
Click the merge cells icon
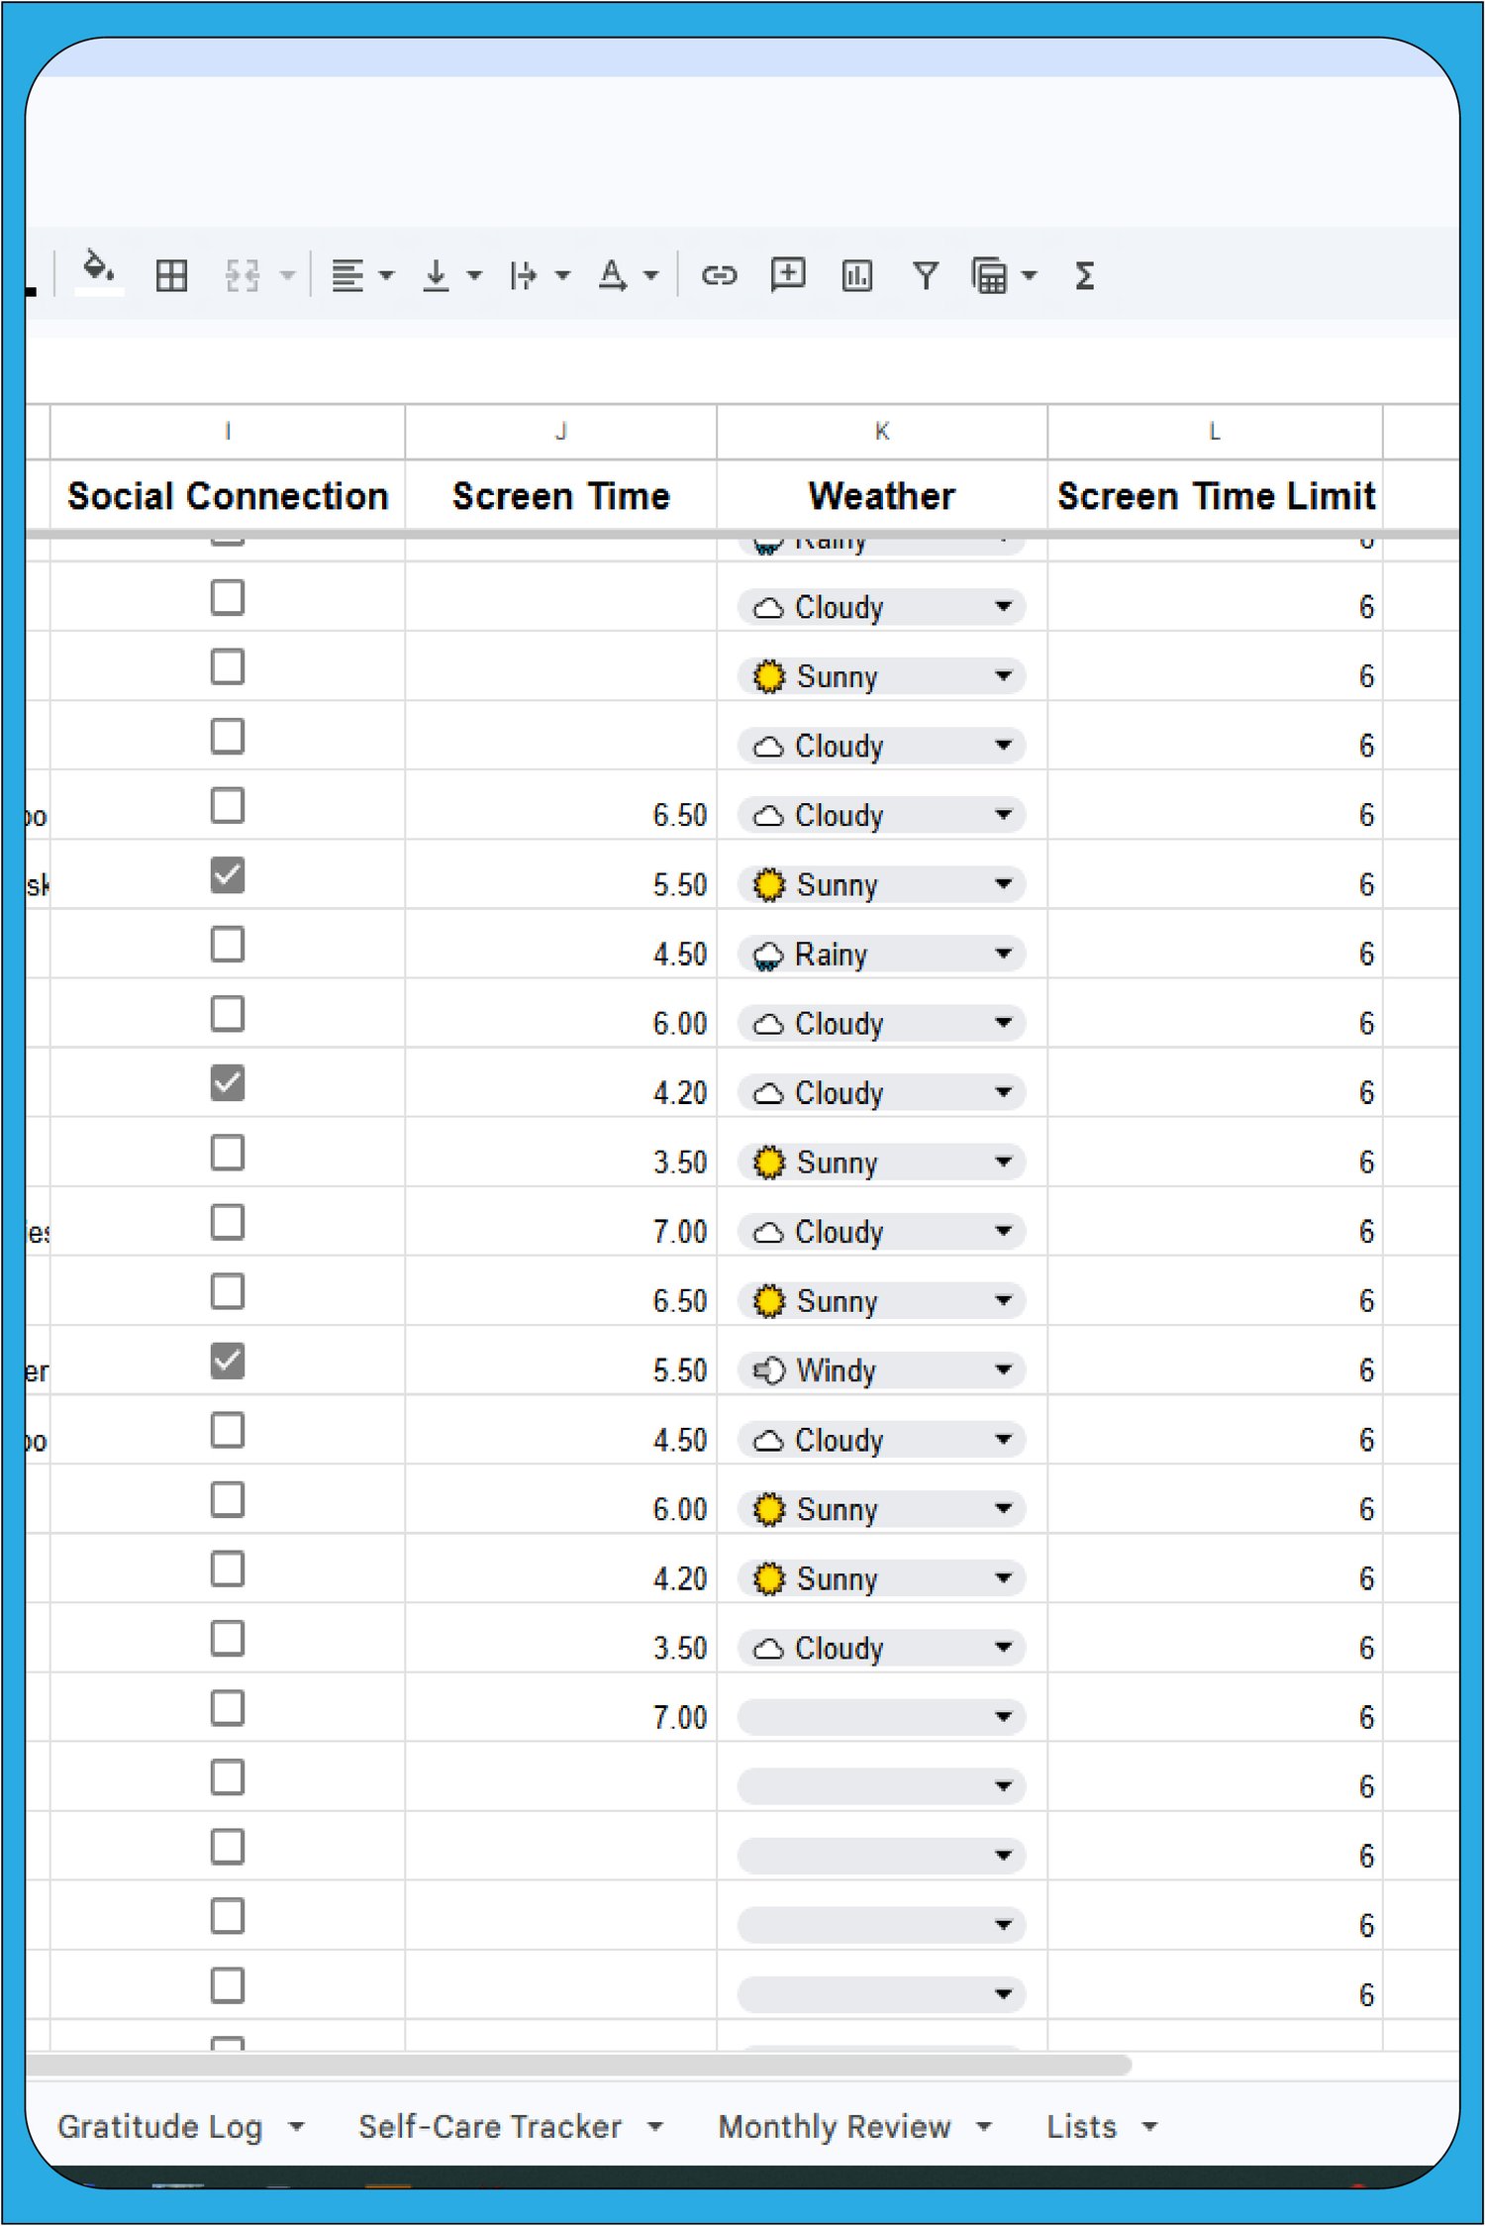(242, 275)
